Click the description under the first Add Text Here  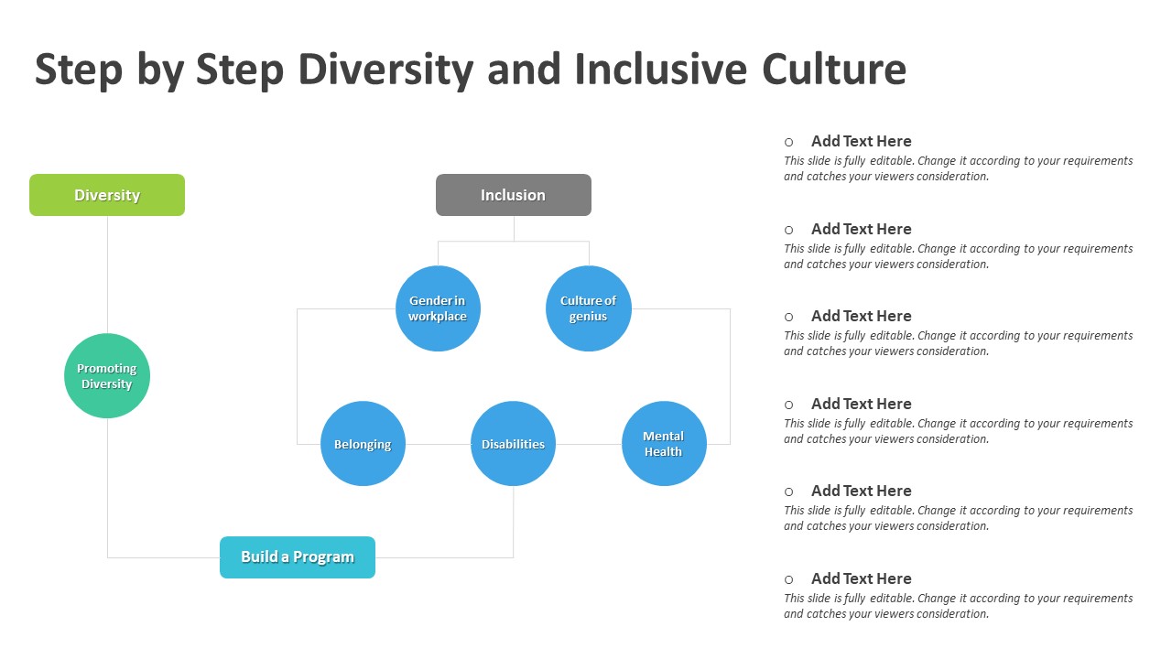point(959,168)
